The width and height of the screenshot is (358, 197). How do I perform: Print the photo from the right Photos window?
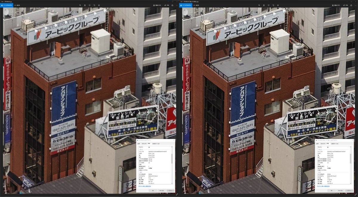pyautogui.click(x=351, y=5)
